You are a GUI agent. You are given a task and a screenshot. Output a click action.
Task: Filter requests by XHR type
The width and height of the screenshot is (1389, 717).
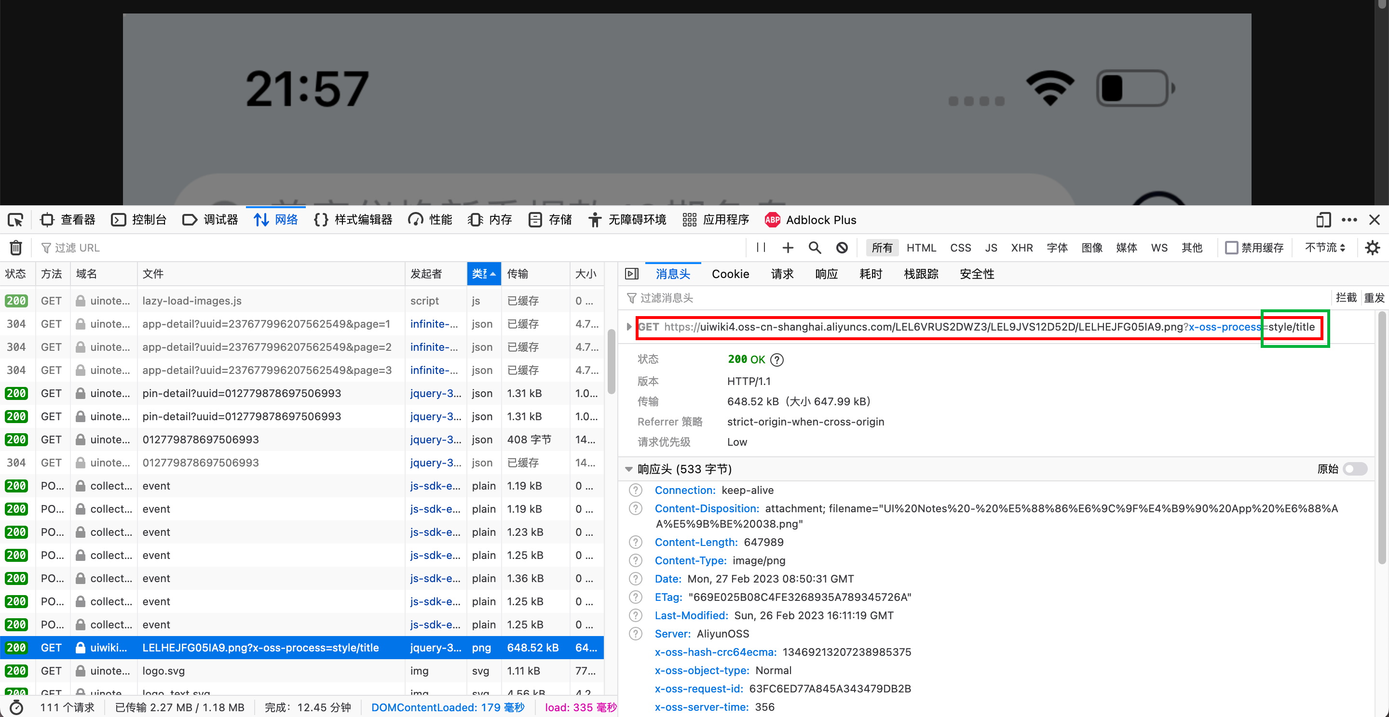click(x=1021, y=248)
